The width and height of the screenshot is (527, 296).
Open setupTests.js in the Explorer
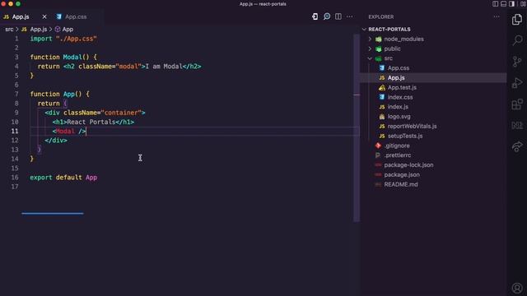tap(405, 136)
